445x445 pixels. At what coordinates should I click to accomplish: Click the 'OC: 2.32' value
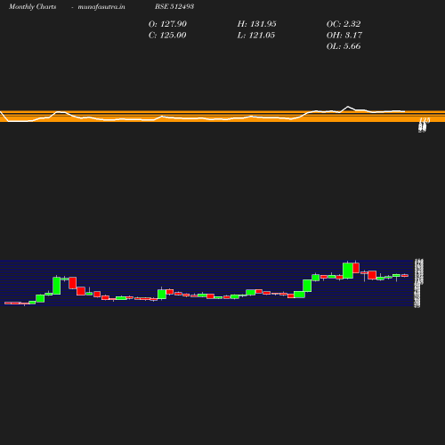point(344,24)
